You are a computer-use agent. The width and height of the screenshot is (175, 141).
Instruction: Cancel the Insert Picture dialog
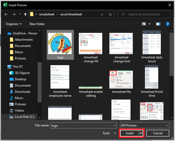pyautogui.click(x=157, y=133)
